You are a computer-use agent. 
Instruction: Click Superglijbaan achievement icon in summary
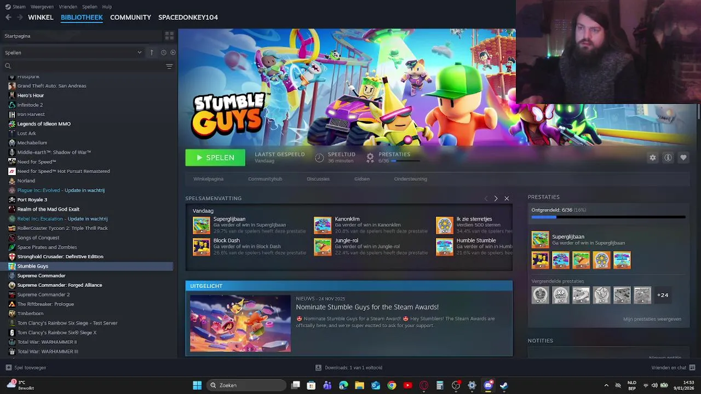[201, 225]
